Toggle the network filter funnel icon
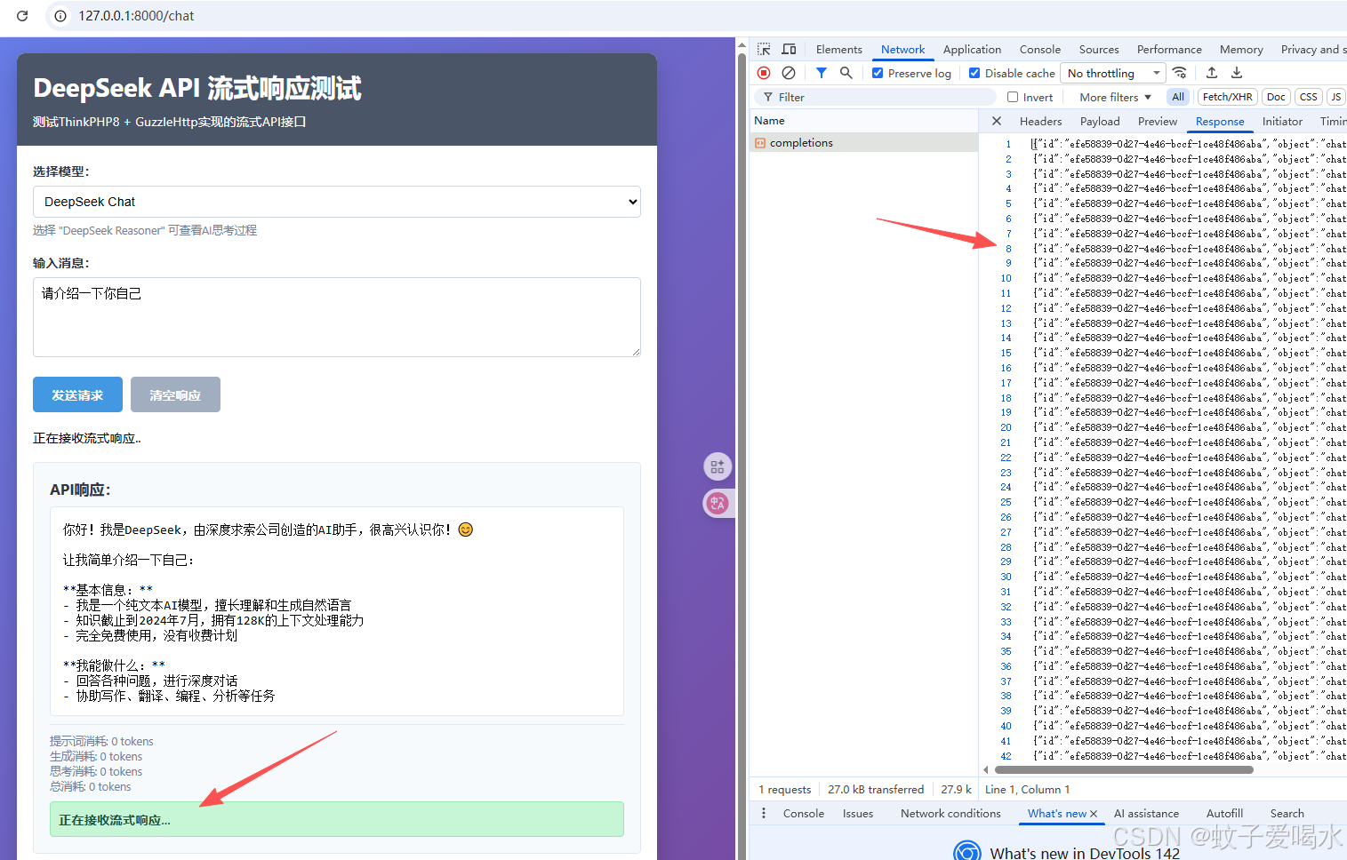The width and height of the screenshot is (1347, 860). point(822,73)
